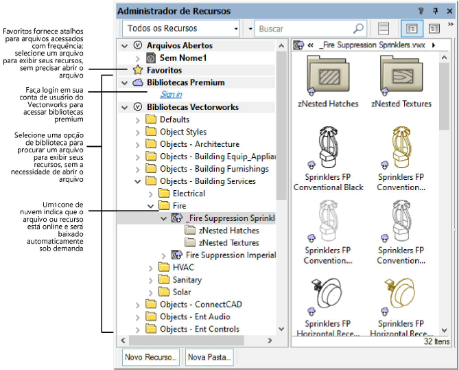The height and width of the screenshot is (370, 459).
Task: Toggle preview pane view button
Action: pyautogui.click(x=434, y=28)
